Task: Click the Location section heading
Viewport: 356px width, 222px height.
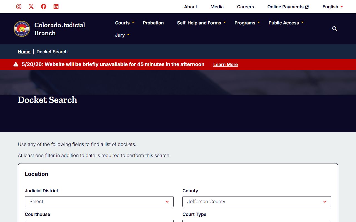Action: click(36, 174)
